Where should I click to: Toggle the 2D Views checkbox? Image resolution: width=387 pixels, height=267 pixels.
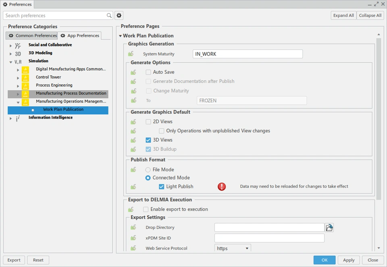(148, 122)
